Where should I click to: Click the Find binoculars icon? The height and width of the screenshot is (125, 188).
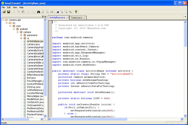[x=38, y=12]
